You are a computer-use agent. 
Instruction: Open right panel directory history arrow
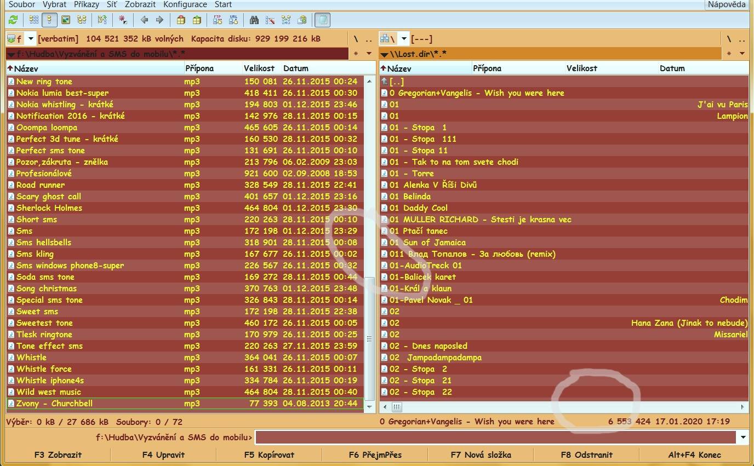(x=742, y=54)
